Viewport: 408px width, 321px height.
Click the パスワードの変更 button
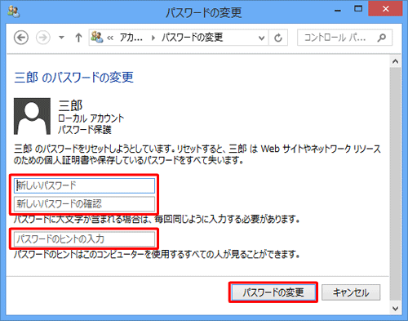(273, 292)
